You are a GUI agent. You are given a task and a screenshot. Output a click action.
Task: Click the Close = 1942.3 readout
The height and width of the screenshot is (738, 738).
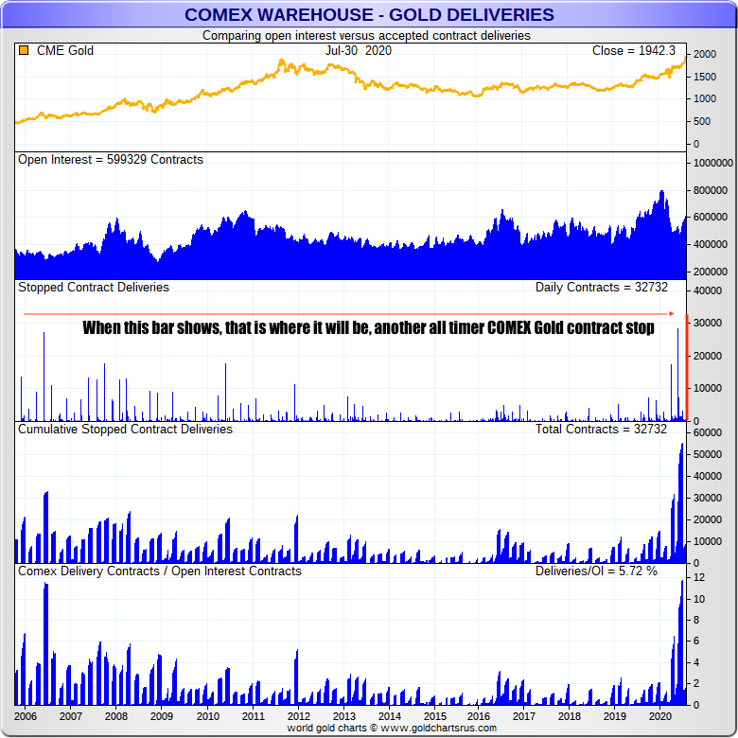coord(631,51)
